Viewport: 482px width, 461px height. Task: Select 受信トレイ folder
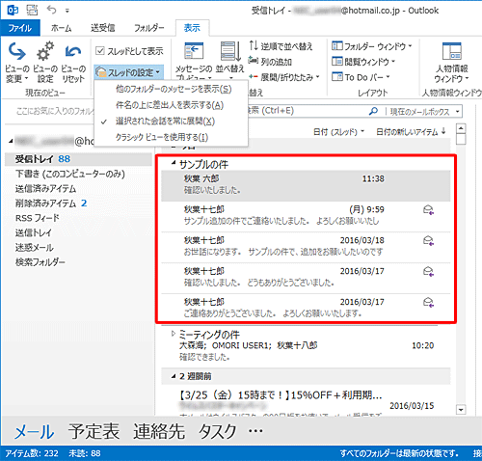pyautogui.click(x=78, y=159)
